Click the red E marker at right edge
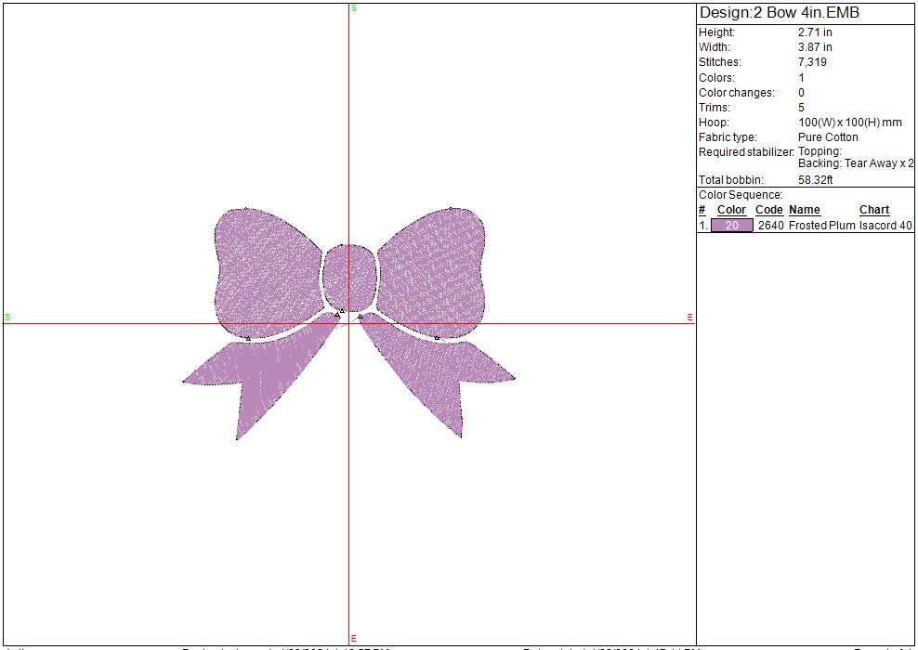 689,318
